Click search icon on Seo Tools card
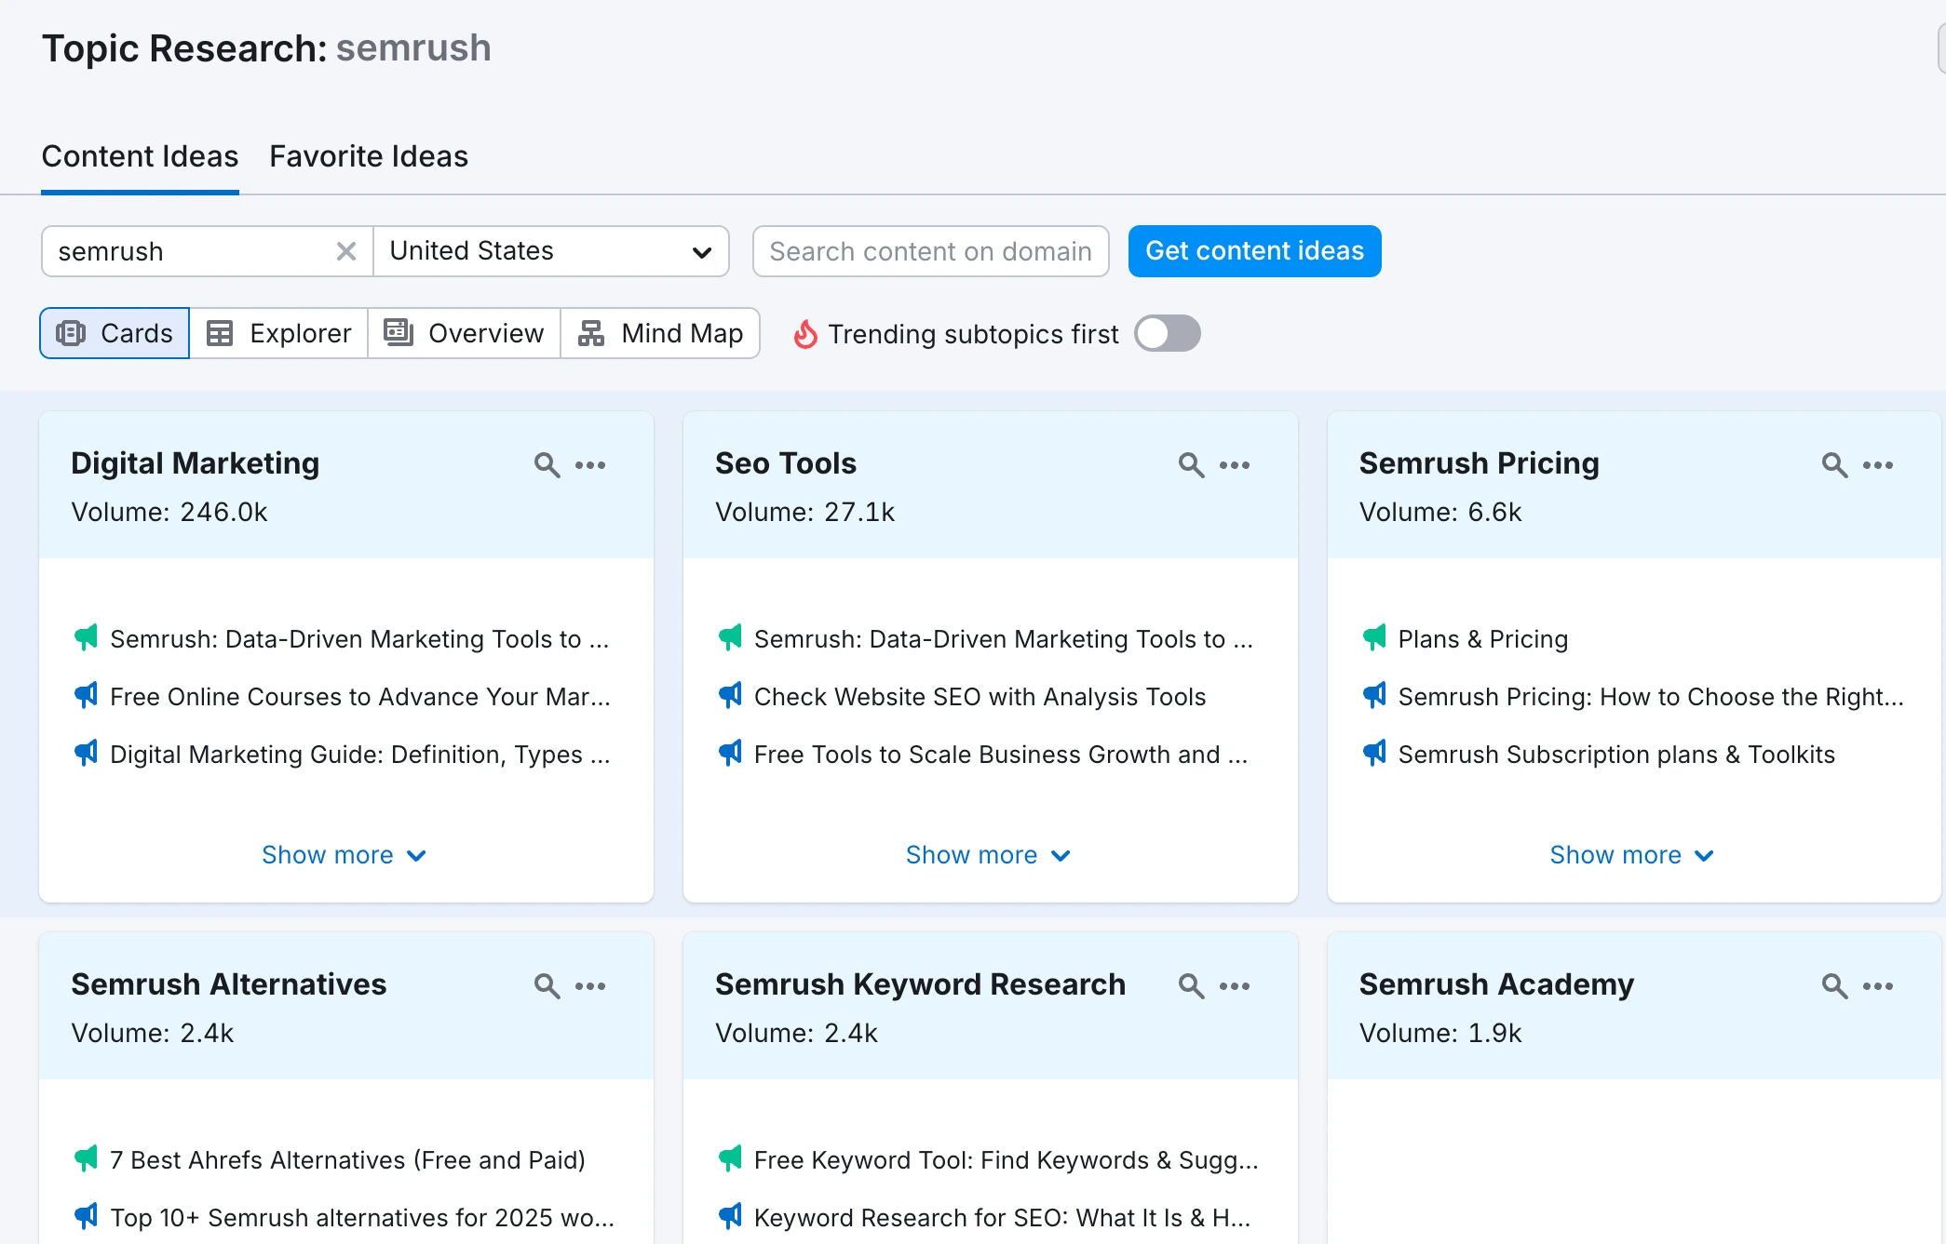1946x1244 pixels. pos(1191,464)
